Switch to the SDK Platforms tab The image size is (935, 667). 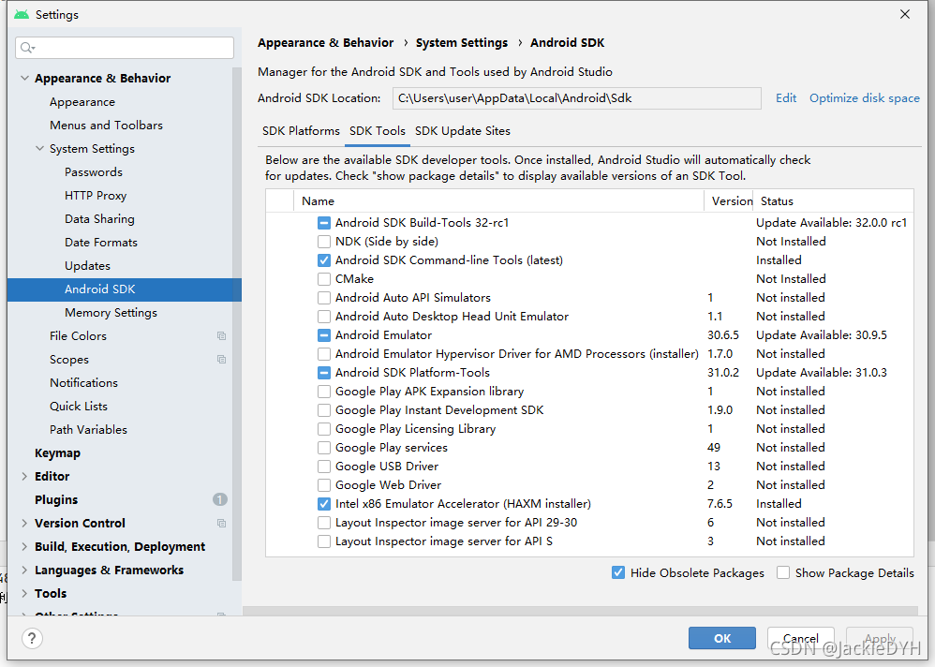[301, 131]
